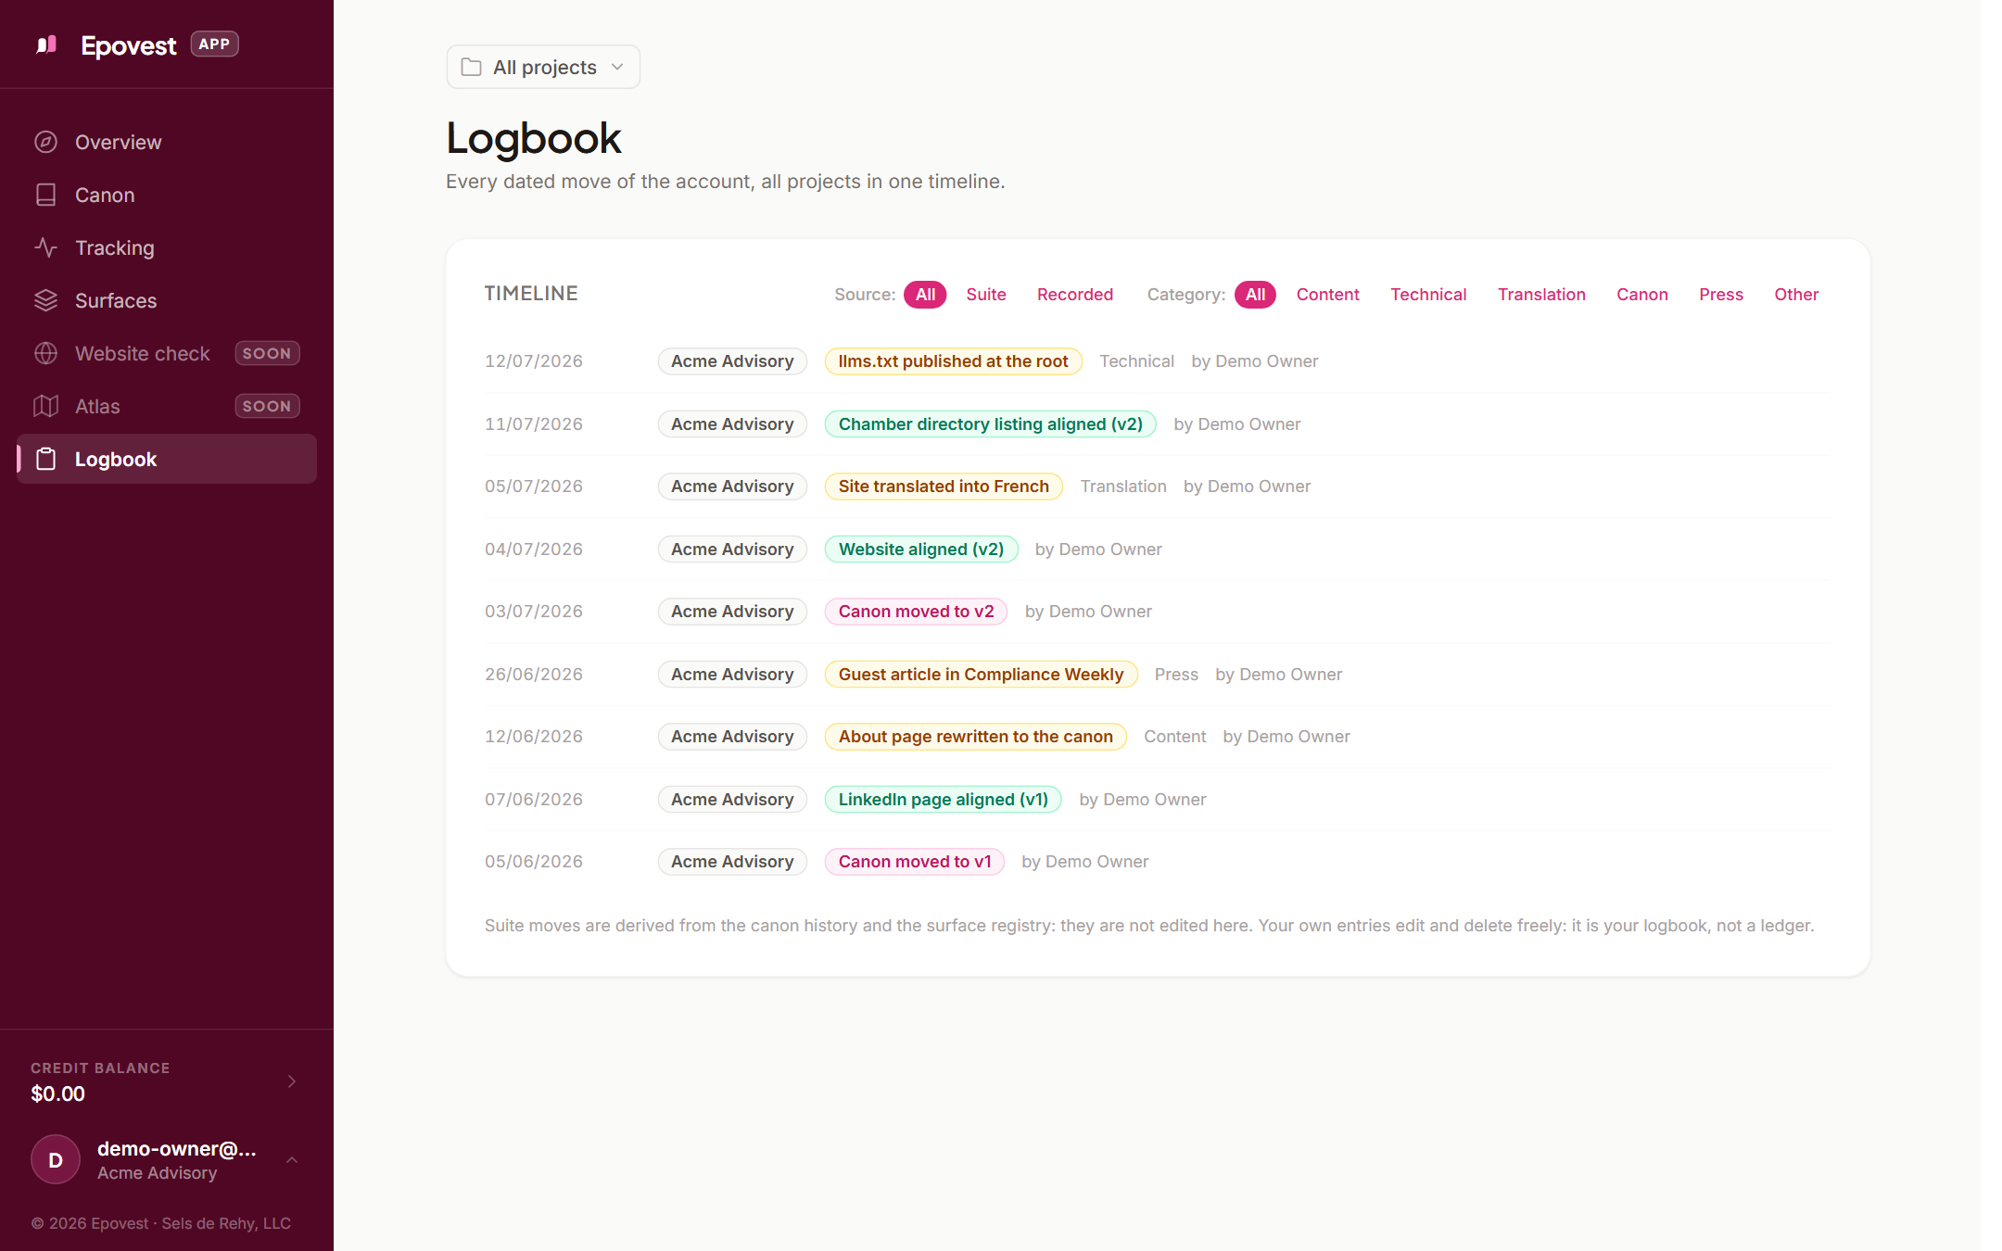Open the Canon book icon
The height and width of the screenshot is (1251, 2002).
click(46, 195)
